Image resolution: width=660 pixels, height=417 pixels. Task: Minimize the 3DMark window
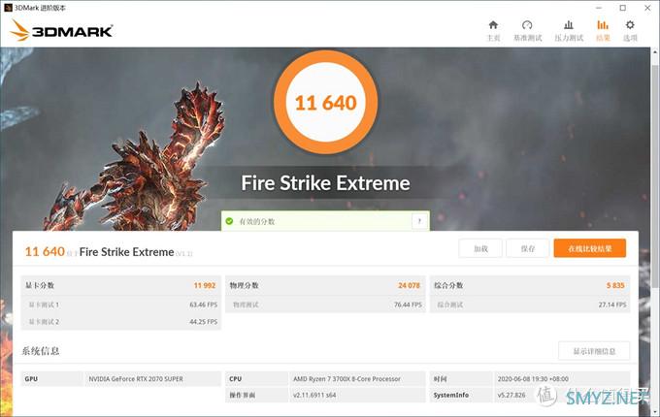coord(599,8)
